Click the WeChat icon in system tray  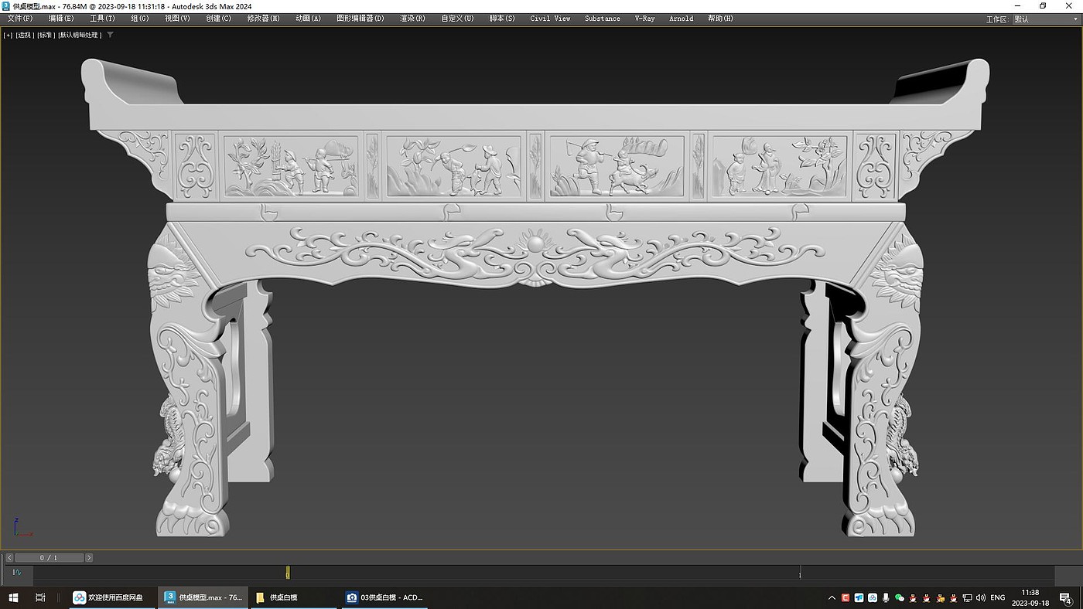(x=899, y=597)
